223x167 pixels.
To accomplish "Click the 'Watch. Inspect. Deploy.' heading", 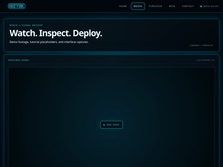I will 56,33.
